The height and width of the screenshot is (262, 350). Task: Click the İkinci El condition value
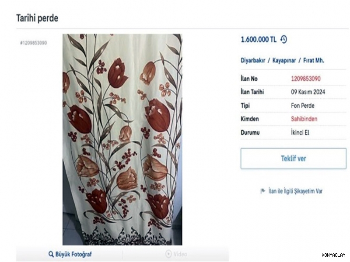click(300, 132)
